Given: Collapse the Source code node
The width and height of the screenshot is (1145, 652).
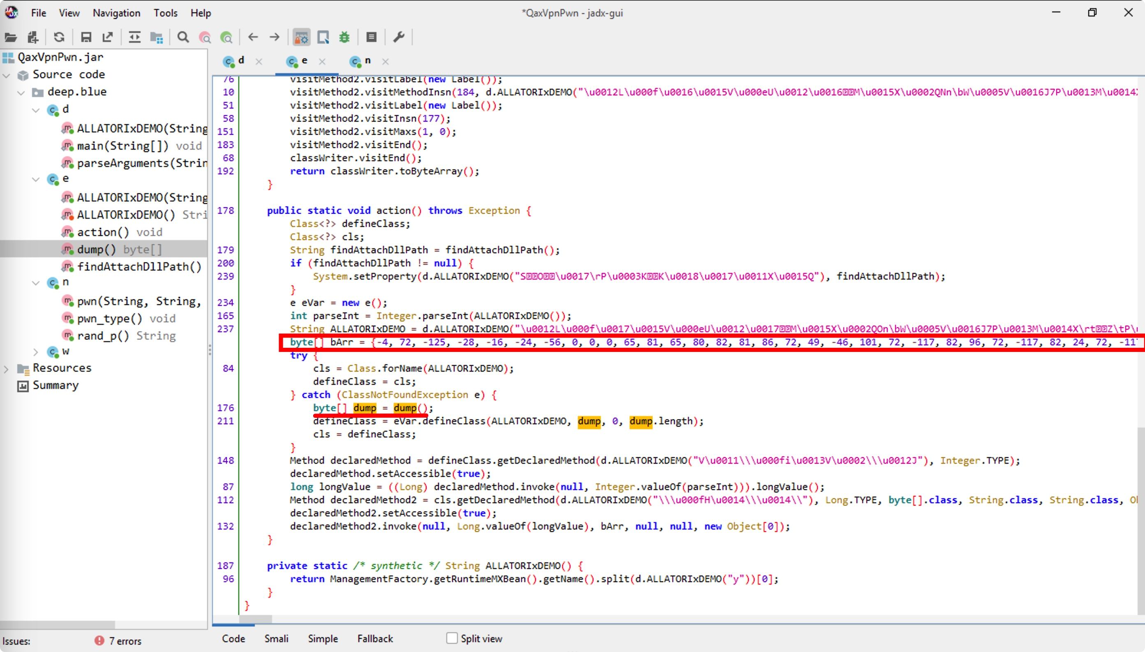Looking at the screenshot, I should point(7,75).
